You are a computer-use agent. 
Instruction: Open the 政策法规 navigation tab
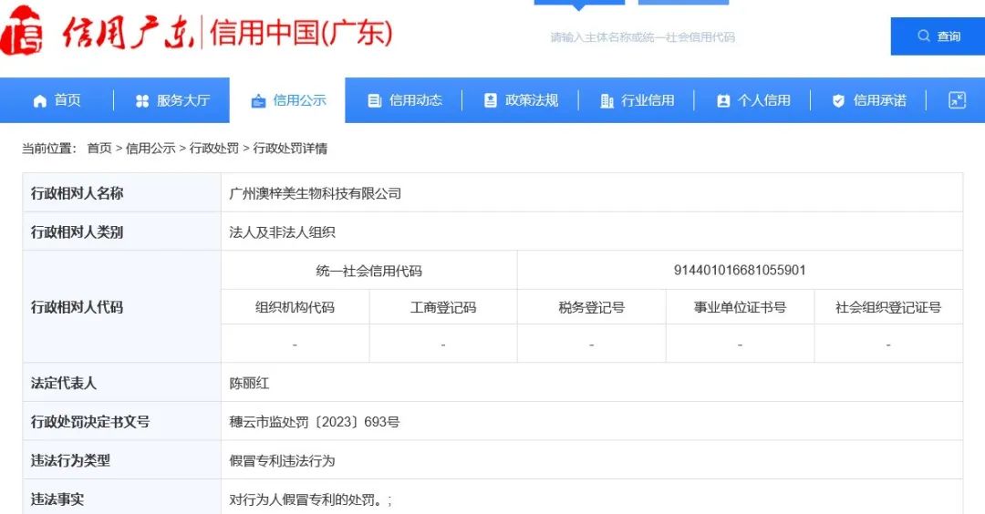[x=520, y=100]
